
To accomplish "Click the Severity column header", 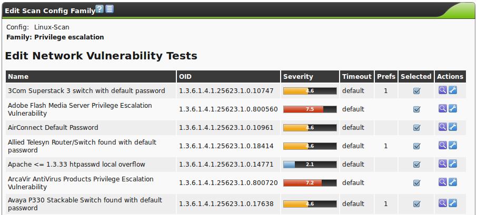I will [x=298, y=77].
